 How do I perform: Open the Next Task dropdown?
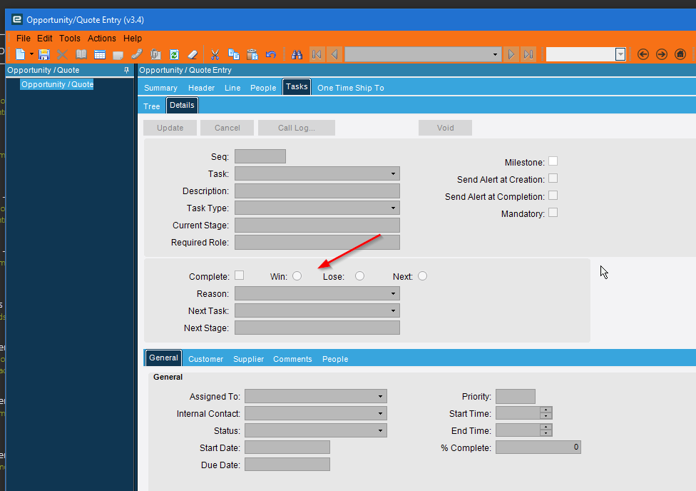tap(393, 310)
